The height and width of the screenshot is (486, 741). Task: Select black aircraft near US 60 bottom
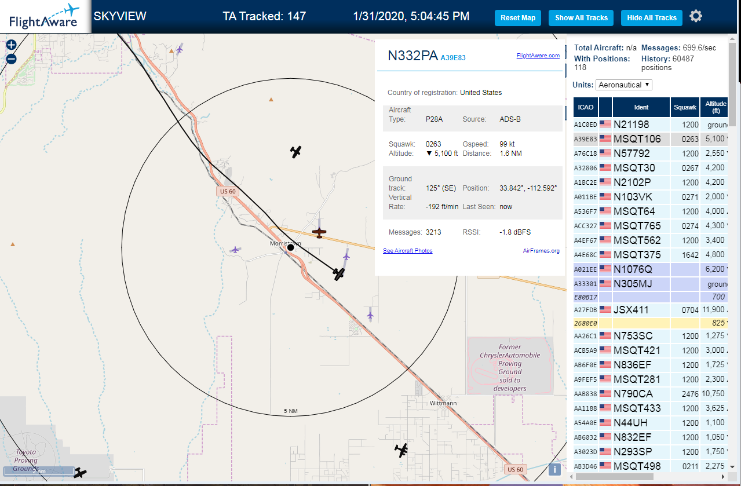[401, 450]
